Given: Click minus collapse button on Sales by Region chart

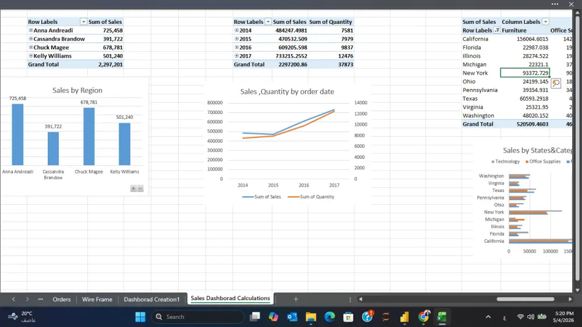Looking at the screenshot, I should pyautogui.click(x=140, y=189).
